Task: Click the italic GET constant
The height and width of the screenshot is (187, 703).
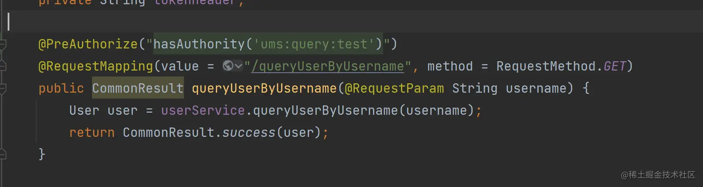Action: (x=614, y=66)
